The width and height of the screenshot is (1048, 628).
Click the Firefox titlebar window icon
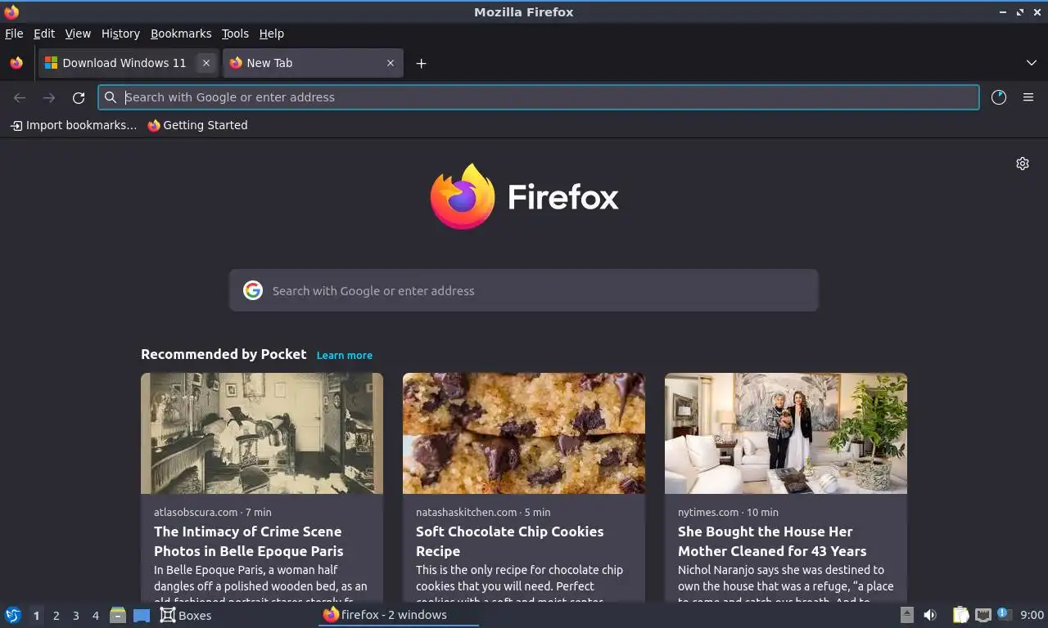pyautogui.click(x=11, y=11)
